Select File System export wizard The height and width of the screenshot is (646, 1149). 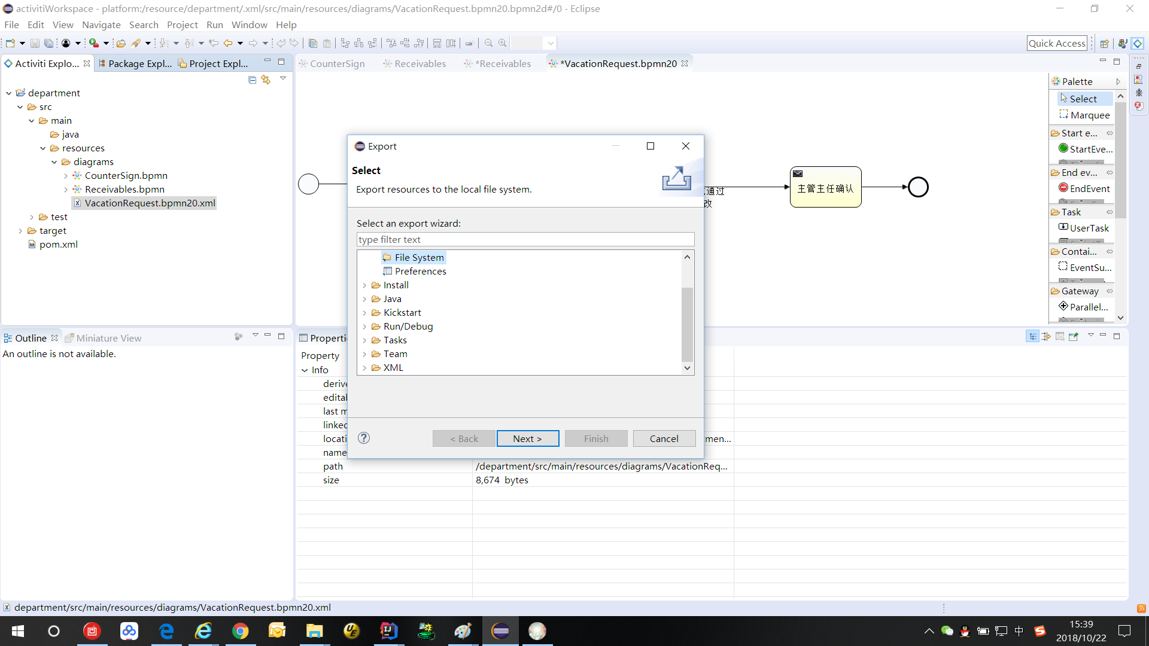pos(414,257)
